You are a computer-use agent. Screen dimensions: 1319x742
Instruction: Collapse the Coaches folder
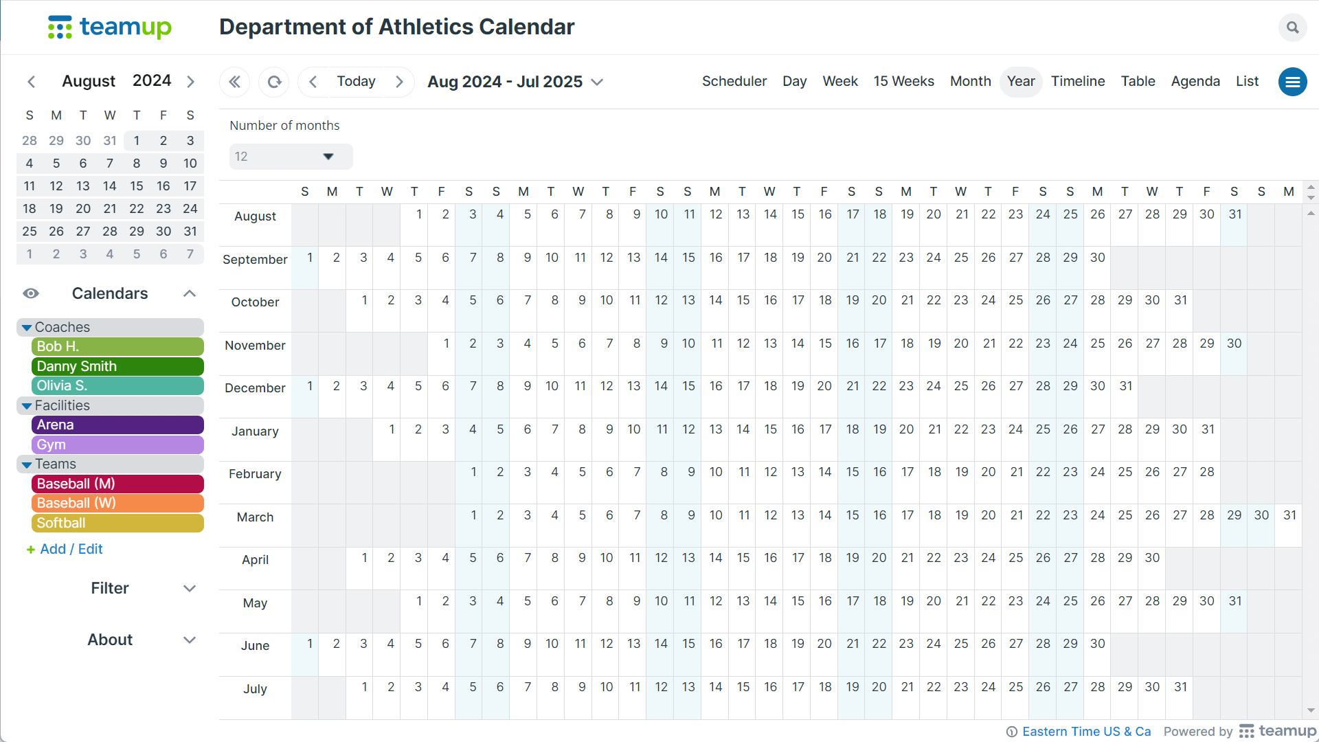tap(27, 328)
